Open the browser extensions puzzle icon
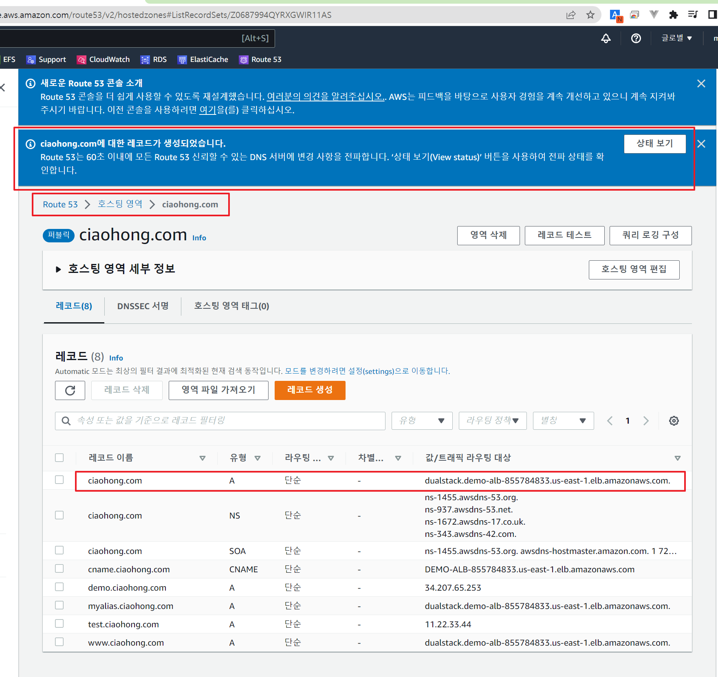 click(x=674, y=15)
